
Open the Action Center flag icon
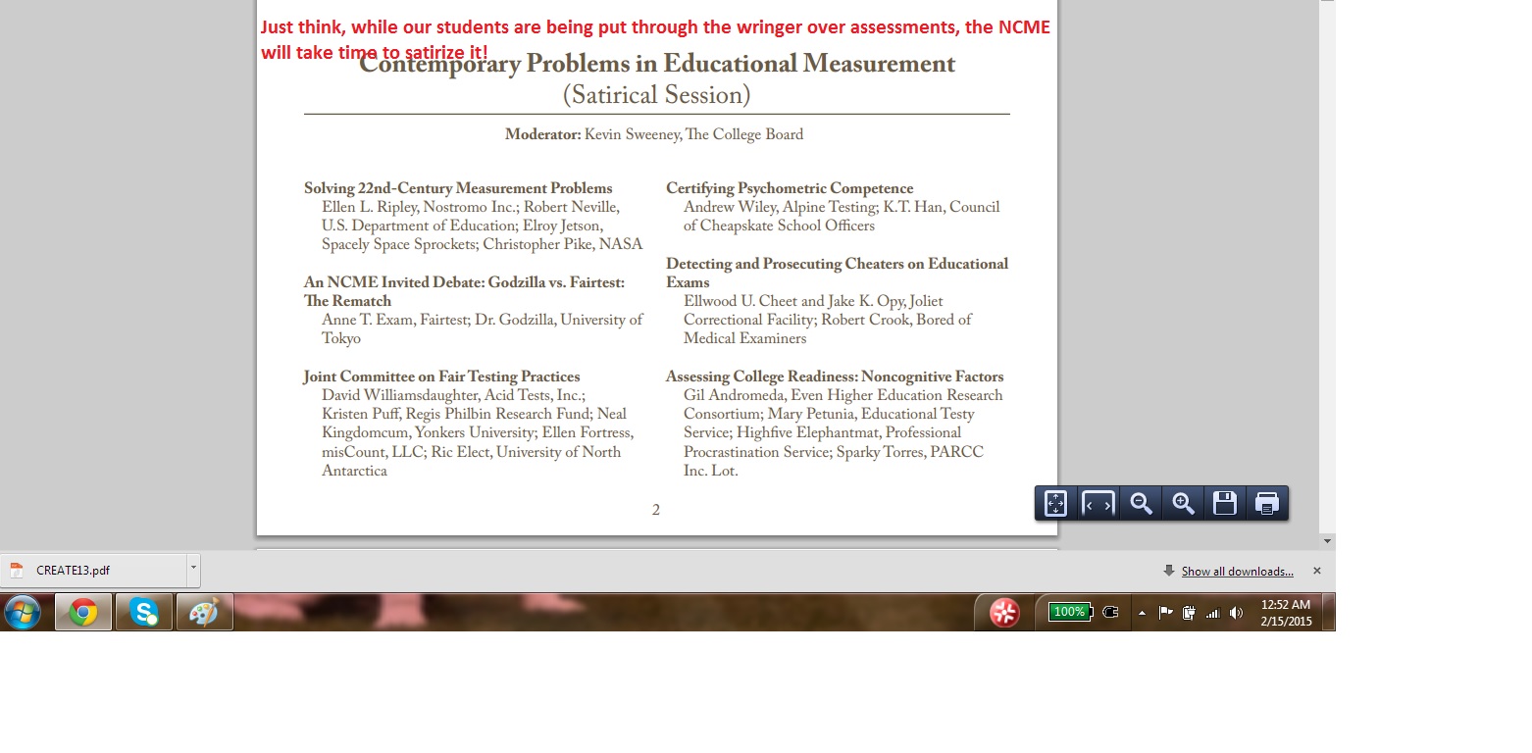click(x=1165, y=613)
